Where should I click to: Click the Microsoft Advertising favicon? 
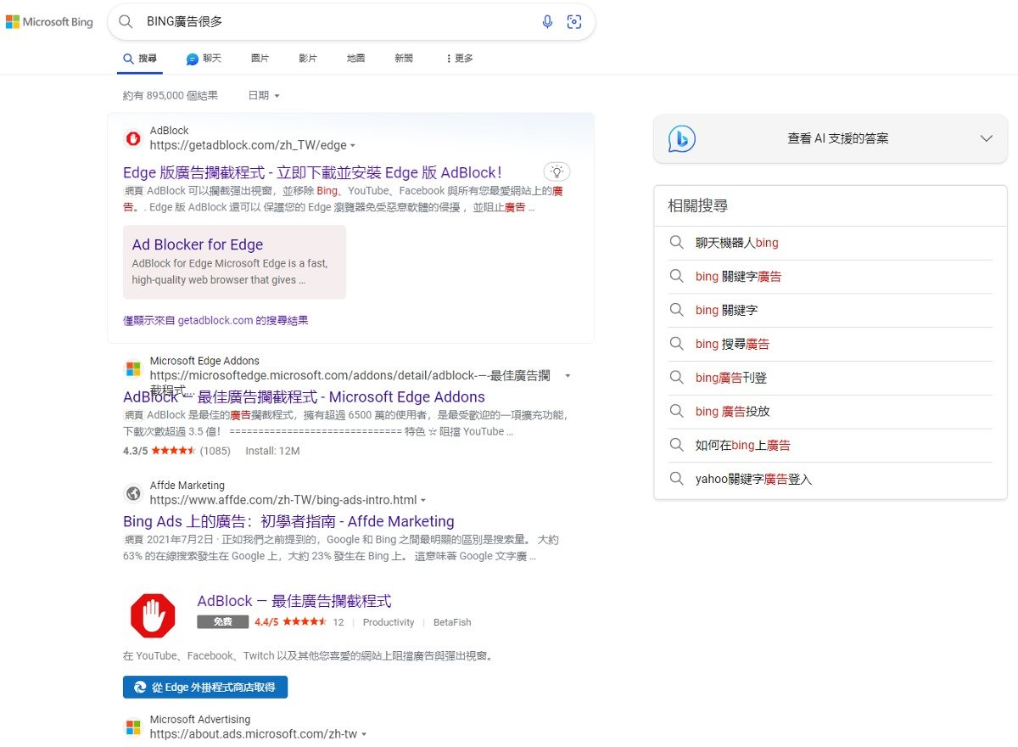point(133,727)
